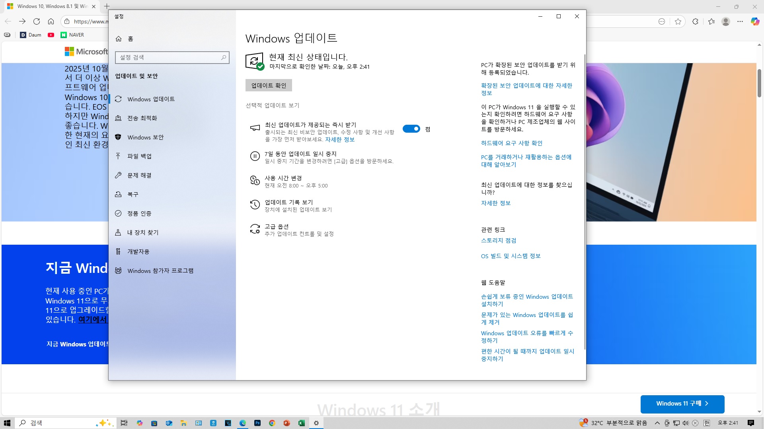Launch Excel from the taskbar
The image size is (764, 429).
pyautogui.click(x=301, y=423)
